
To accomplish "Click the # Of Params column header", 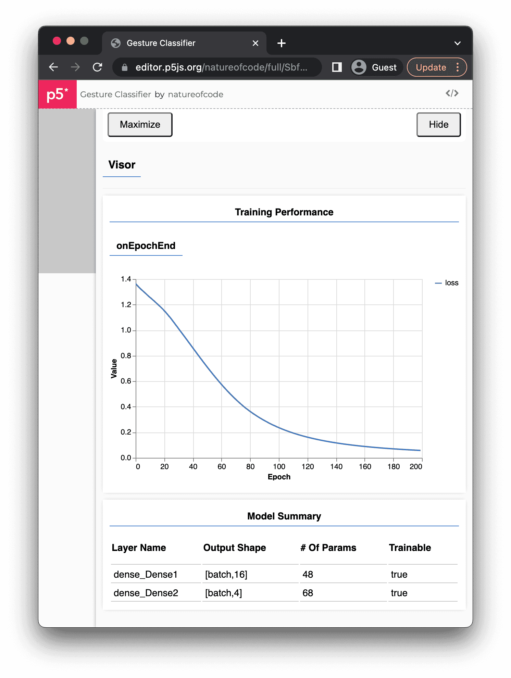I will 328,548.
